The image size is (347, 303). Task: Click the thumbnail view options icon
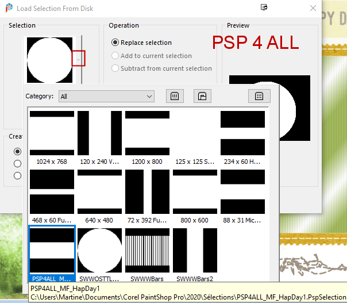(x=259, y=96)
